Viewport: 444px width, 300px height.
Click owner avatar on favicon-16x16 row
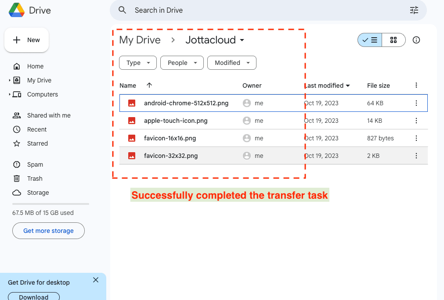[247, 138]
